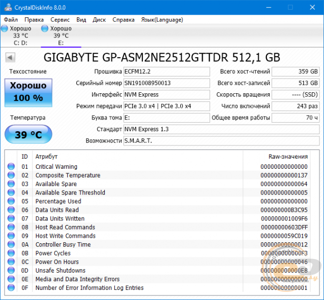Viewport: 324px width, 300px height.
Task: Click status icon of Available Spare Threshold row
Action: pyautogui.click(x=11, y=193)
